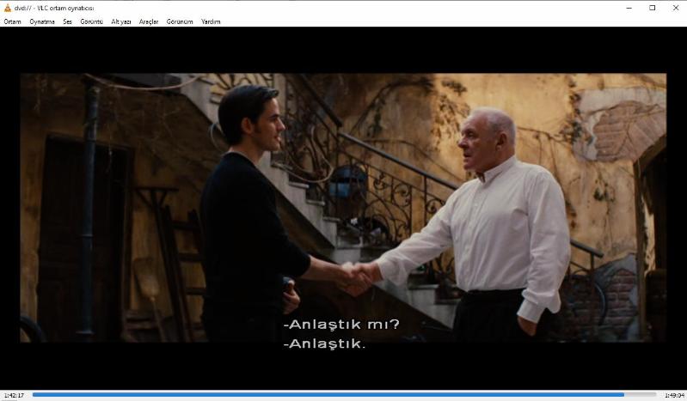Toggle the total time 1:49:04 label
Viewport: 687px width, 401px height.
(673, 395)
